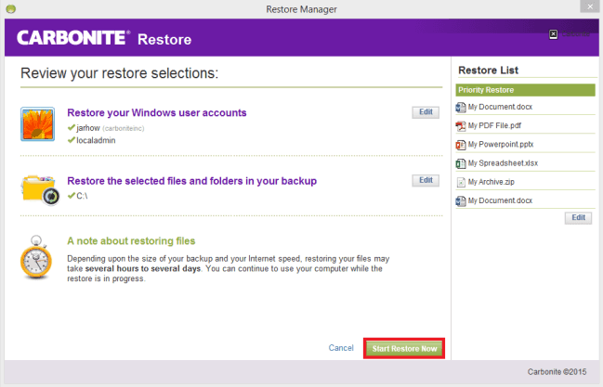Click the sunflower user account picture

(x=37, y=124)
